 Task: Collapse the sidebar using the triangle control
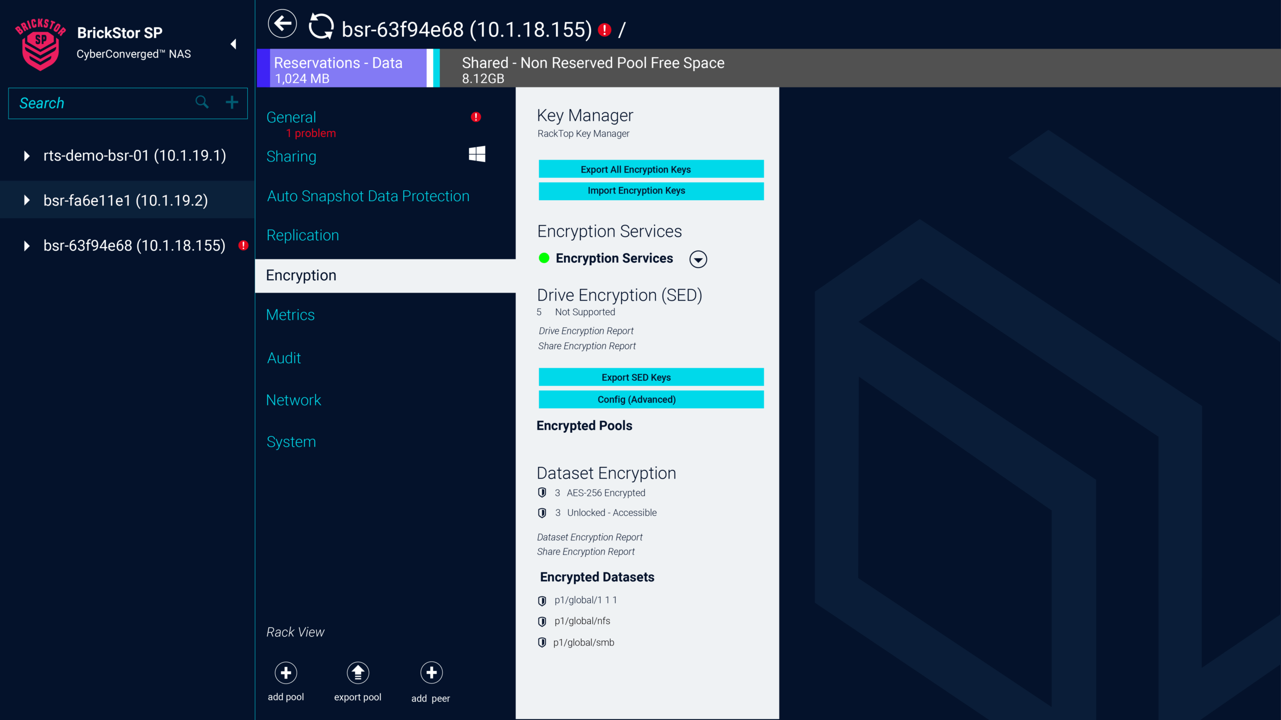(233, 44)
